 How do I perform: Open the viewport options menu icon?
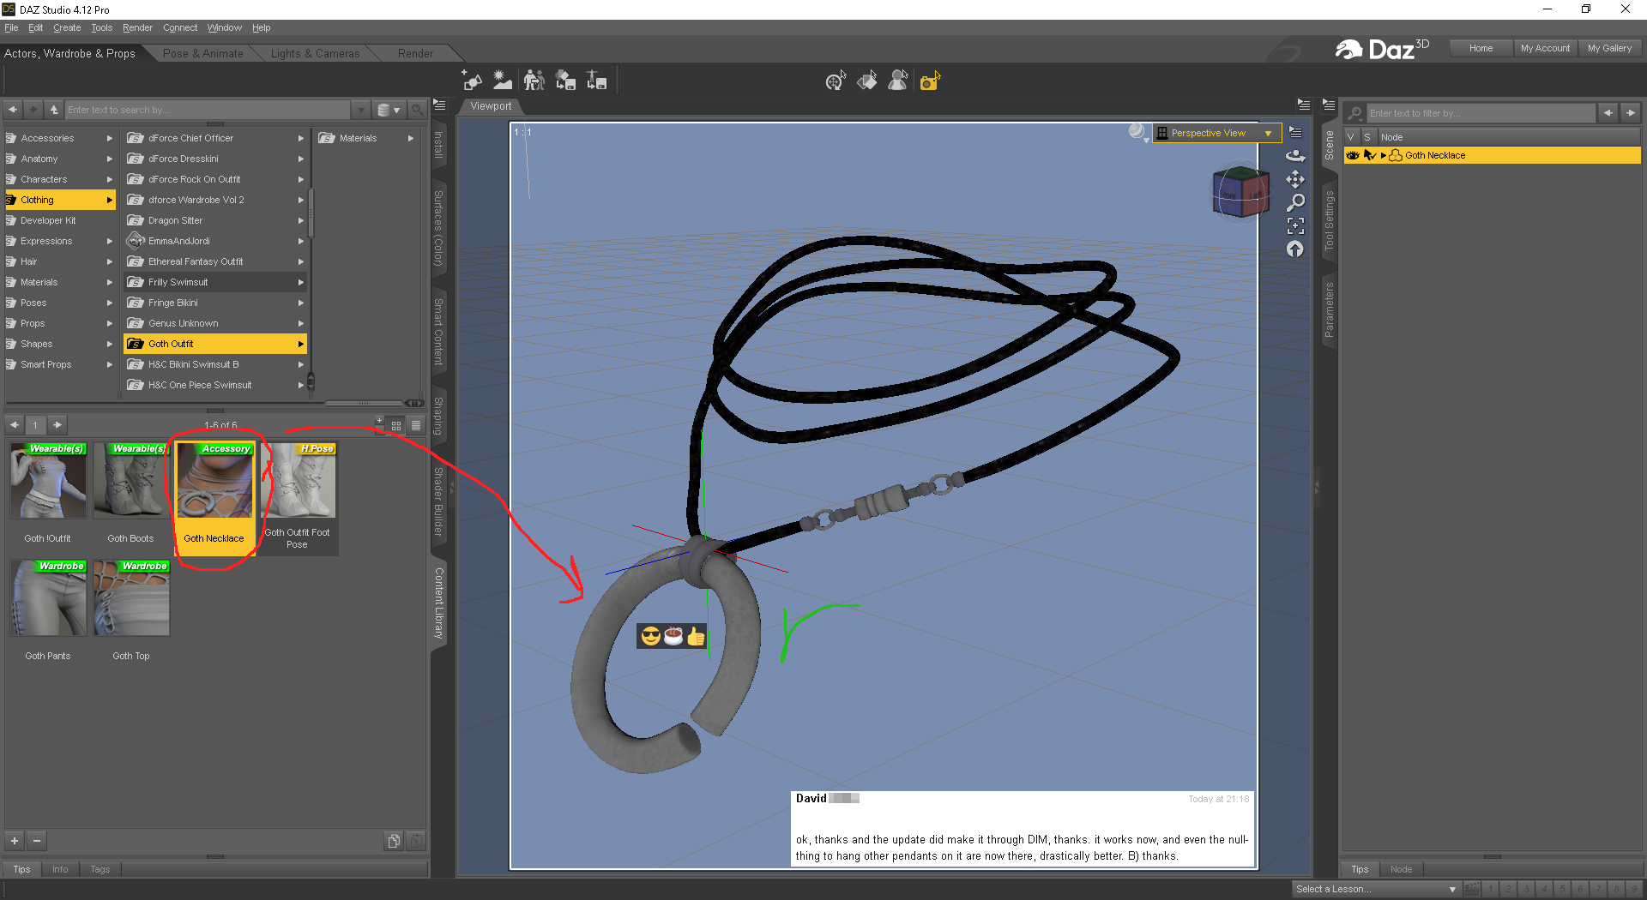1295,132
